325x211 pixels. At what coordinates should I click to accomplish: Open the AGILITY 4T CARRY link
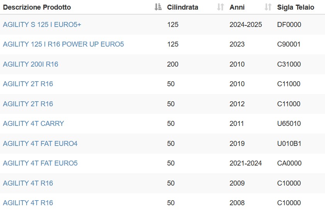33,124
